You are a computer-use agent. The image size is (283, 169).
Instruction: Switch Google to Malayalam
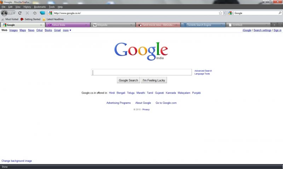point(184,93)
